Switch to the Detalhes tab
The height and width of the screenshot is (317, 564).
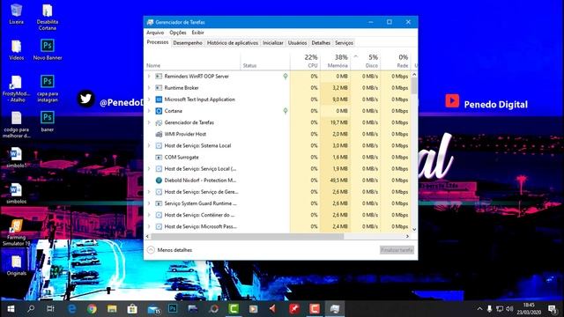(x=321, y=43)
